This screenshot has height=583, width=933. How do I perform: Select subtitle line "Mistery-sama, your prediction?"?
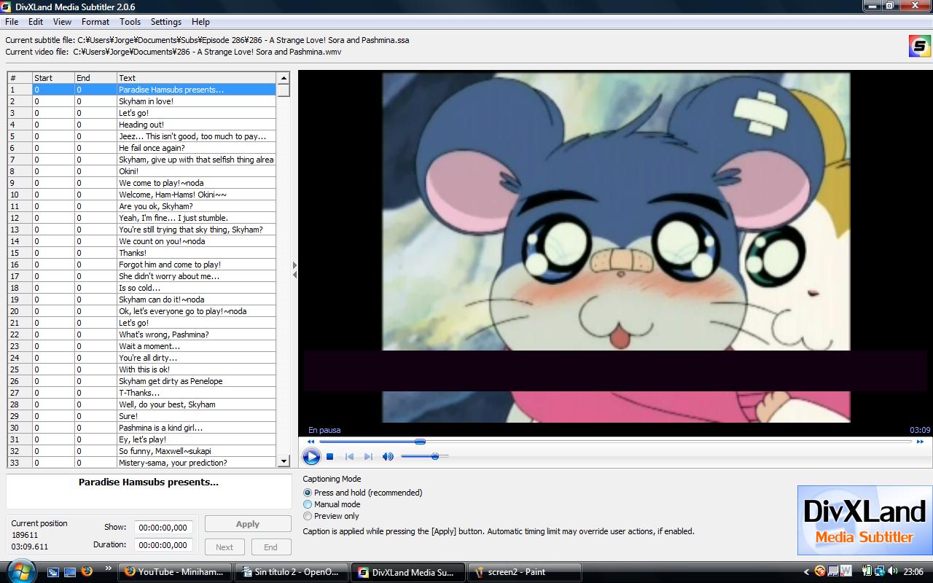pyautogui.click(x=142, y=463)
